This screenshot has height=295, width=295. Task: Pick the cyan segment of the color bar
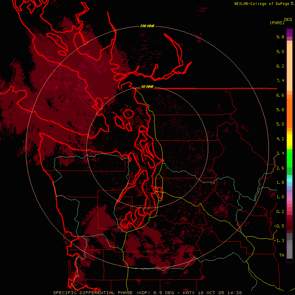289,180
